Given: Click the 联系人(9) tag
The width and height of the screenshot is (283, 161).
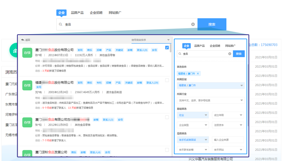Looking at the screenshot, I should (x=142, y=50).
